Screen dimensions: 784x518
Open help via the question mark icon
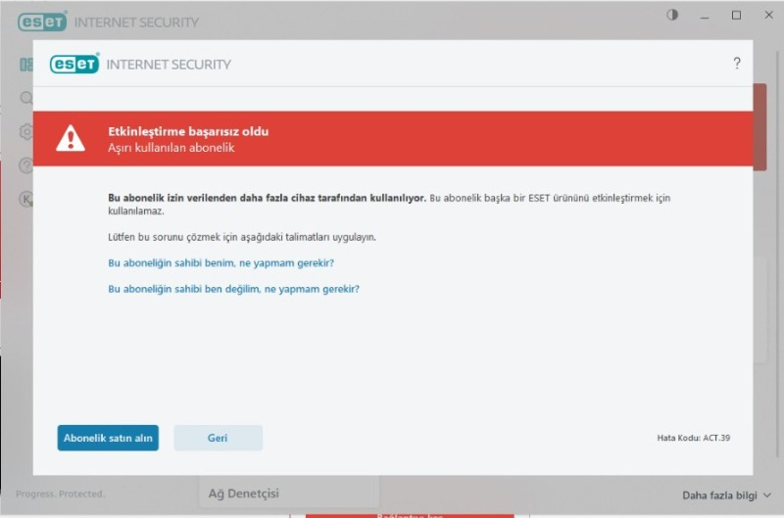[x=737, y=64]
